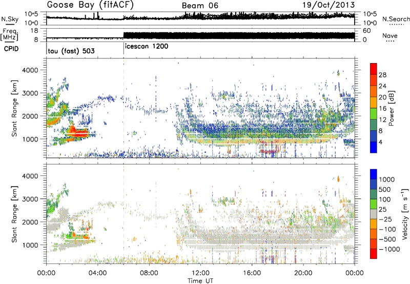Click the '16:00' time axis tick
This screenshot has height=284, width=410.
252,273
